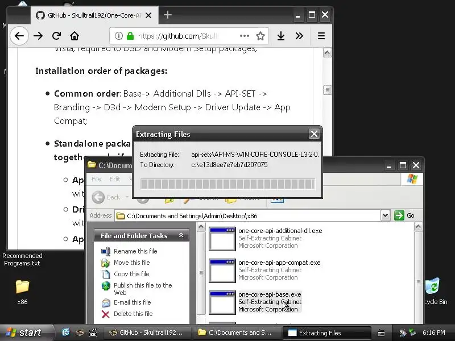Image resolution: width=455 pixels, height=341 pixels.
Task: Go back in the Firefox browser
Action: click(19, 36)
